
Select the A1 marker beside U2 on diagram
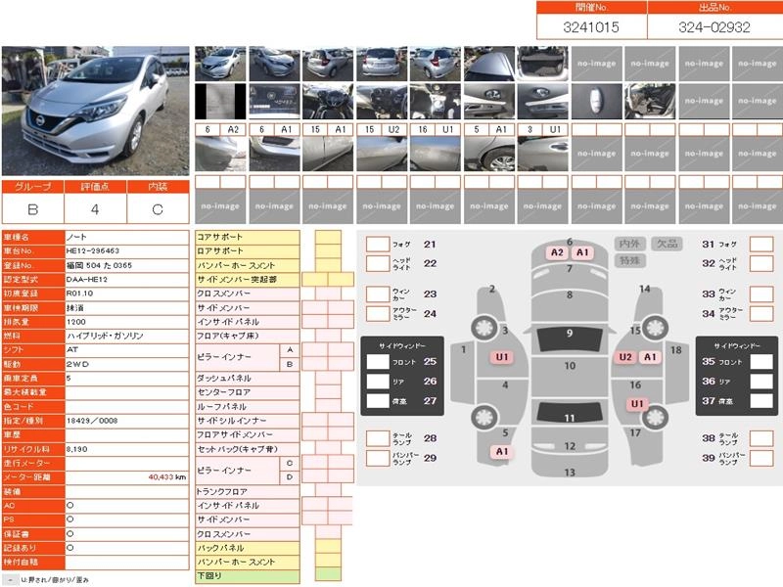[650, 357]
